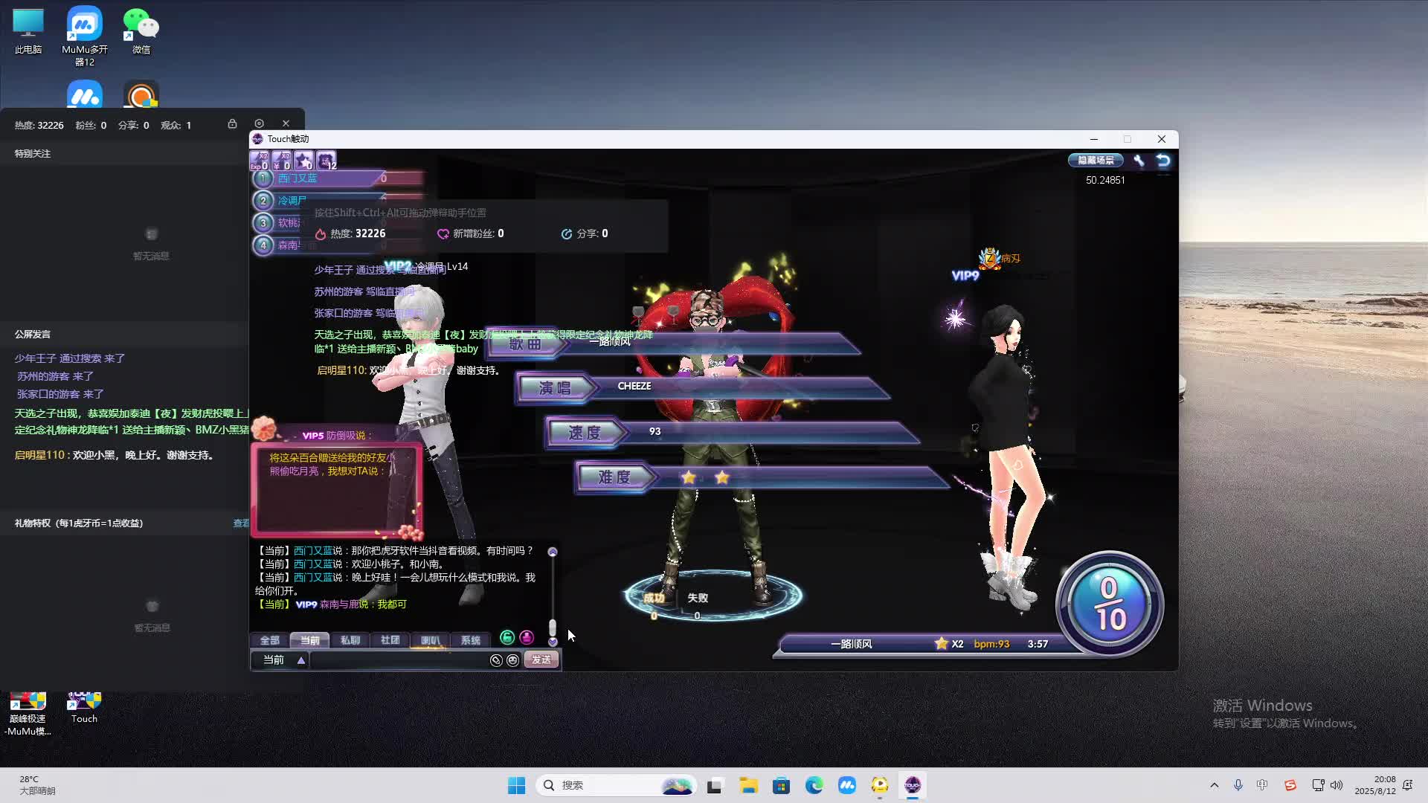1428x803 pixels.
Task: Toggle the green chat lock icon
Action: pyautogui.click(x=507, y=638)
